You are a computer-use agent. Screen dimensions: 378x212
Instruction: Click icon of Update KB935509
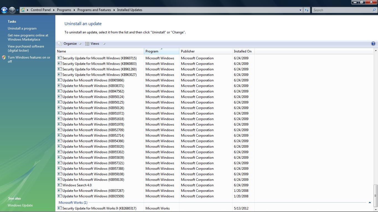coord(59,196)
